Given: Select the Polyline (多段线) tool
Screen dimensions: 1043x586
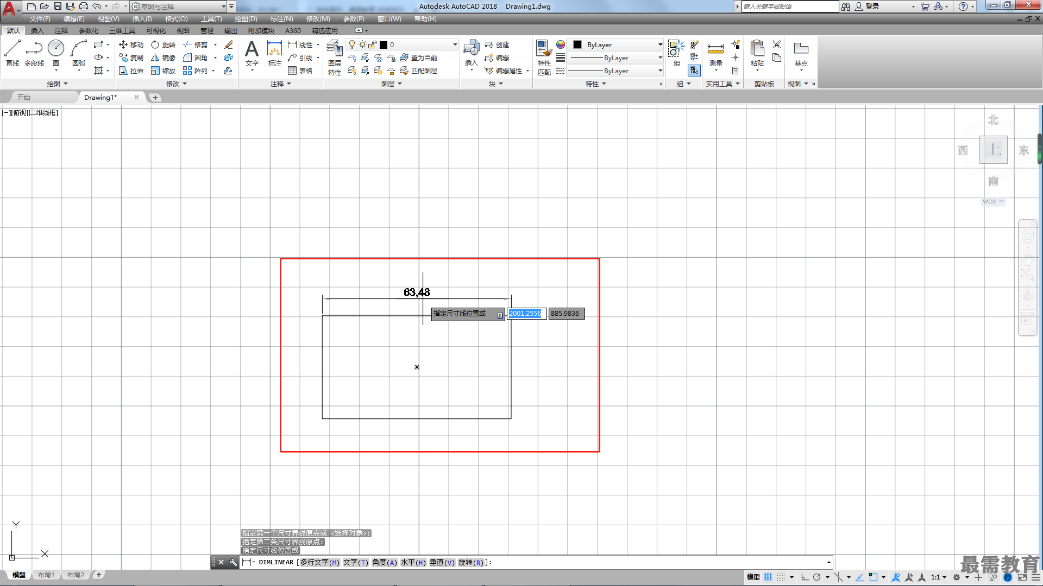Looking at the screenshot, I should pyautogui.click(x=34, y=53).
